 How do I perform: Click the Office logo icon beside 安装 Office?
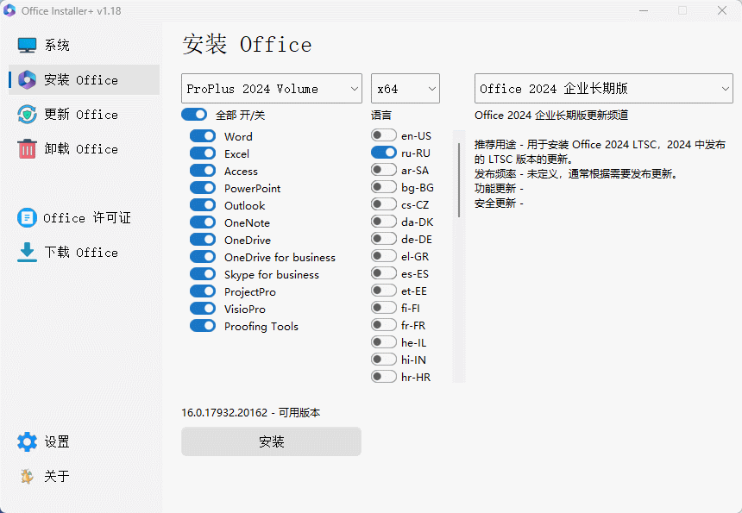click(x=27, y=79)
